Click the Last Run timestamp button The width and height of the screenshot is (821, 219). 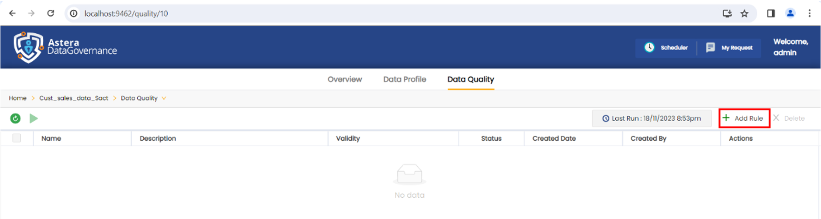pyautogui.click(x=651, y=119)
